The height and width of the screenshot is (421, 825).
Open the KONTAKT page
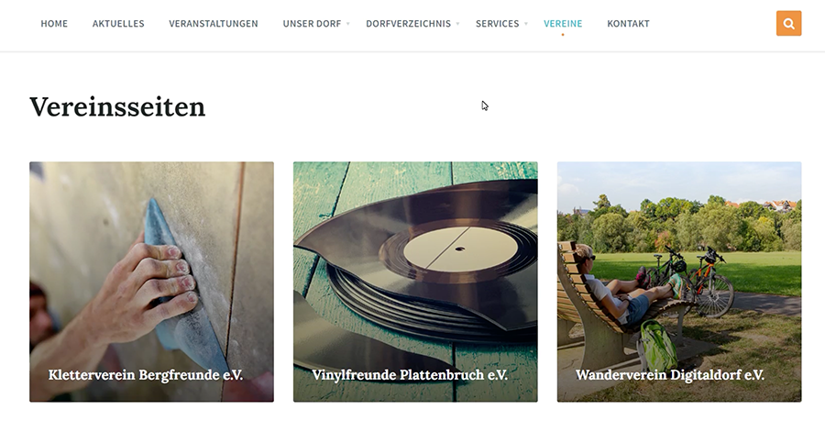point(628,24)
